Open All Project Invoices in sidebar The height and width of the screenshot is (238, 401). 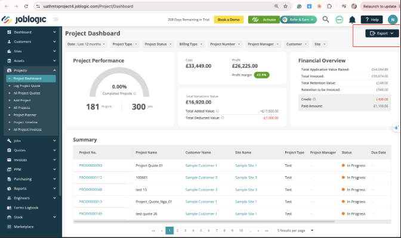[x=27, y=130]
